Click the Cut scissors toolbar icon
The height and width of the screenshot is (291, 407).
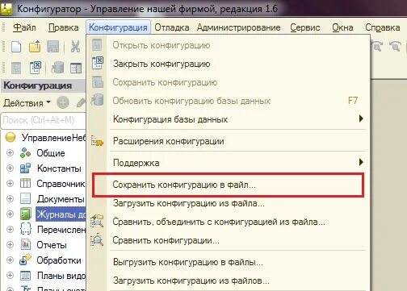pos(75,47)
